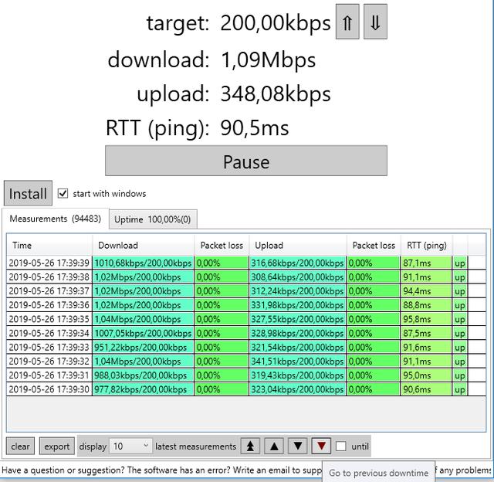
Task: Toggle start with windows checkbox
Action: 63,194
